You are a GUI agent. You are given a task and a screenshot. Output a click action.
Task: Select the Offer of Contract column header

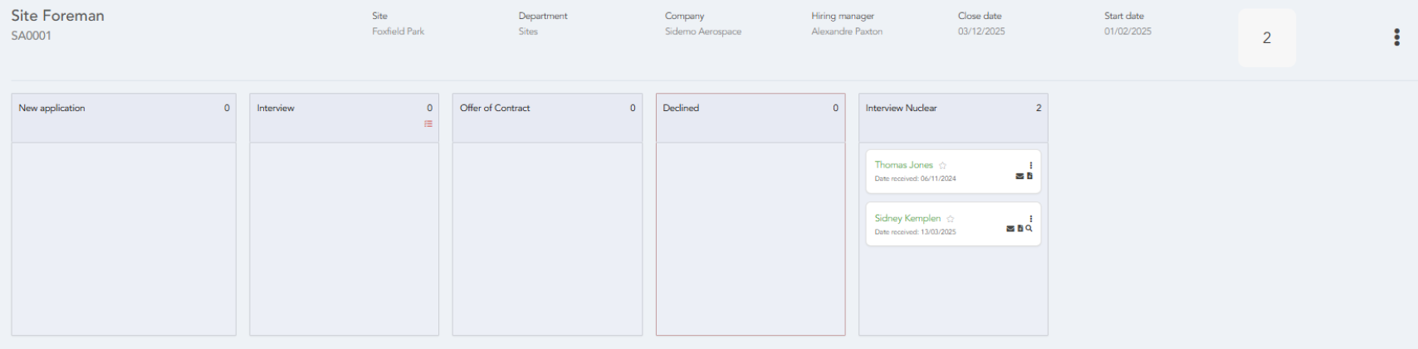(495, 108)
